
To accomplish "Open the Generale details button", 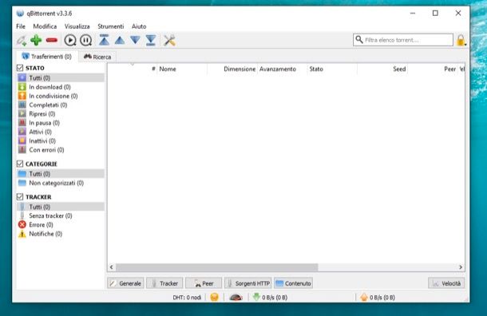I will pos(125,283).
